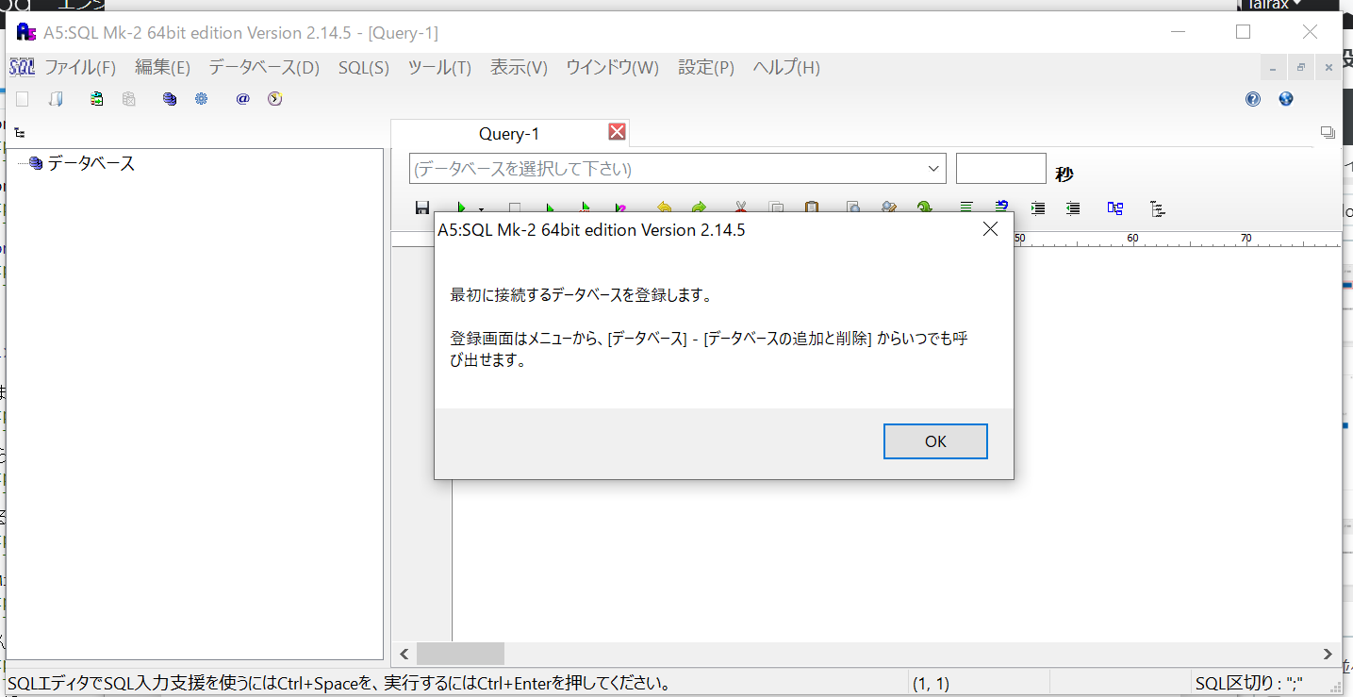Undo with the yellow back arrow icon
The image size is (1353, 697).
click(664, 207)
